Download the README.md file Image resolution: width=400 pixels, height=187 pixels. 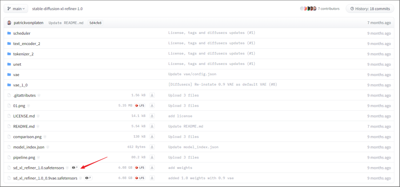pos(152,126)
